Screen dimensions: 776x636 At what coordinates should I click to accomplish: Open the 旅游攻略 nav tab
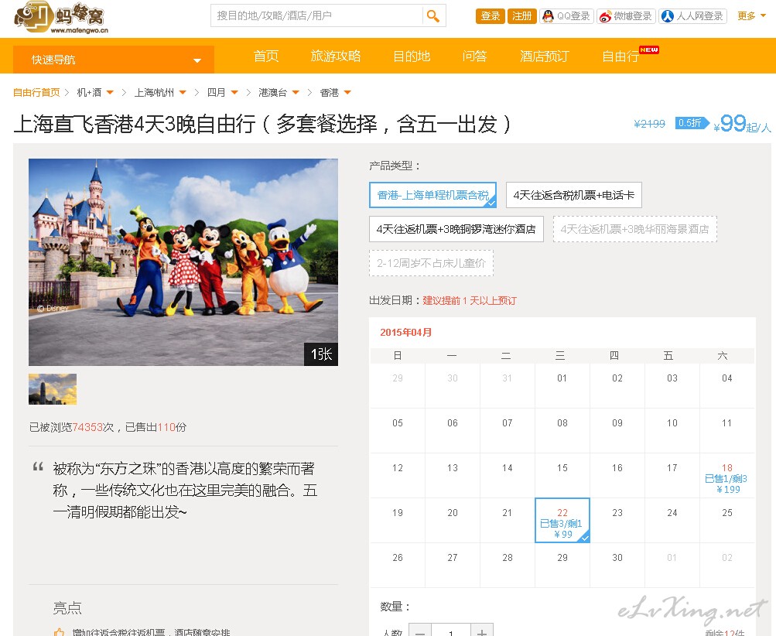(336, 56)
